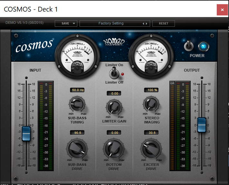Viewport: 229px width, 185px height.
Task: Click the left decibels VU meter
Action: coord(77,56)
